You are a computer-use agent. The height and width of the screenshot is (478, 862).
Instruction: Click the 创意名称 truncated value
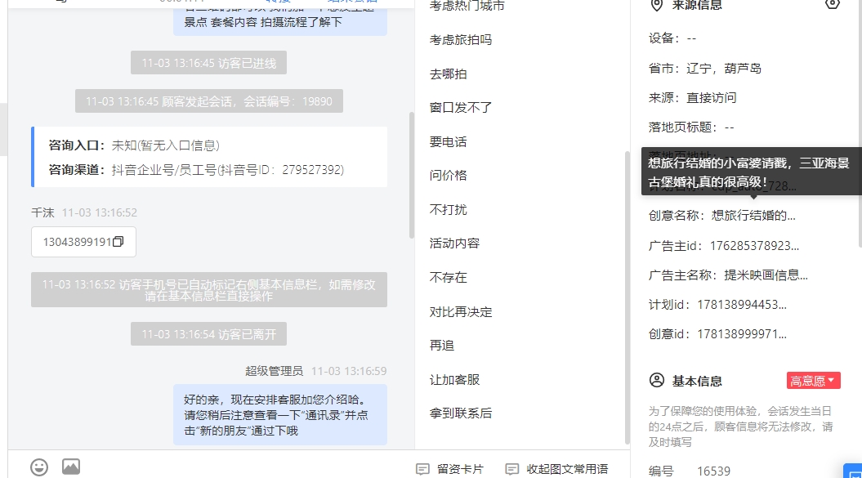753,216
